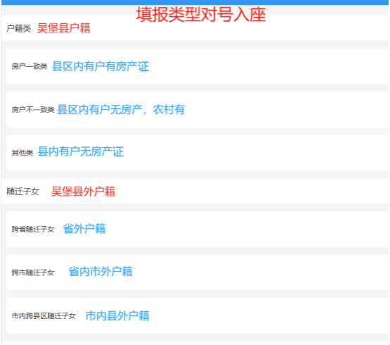Click the 其他类 small label
This screenshot has height=345, width=390.
23,153
